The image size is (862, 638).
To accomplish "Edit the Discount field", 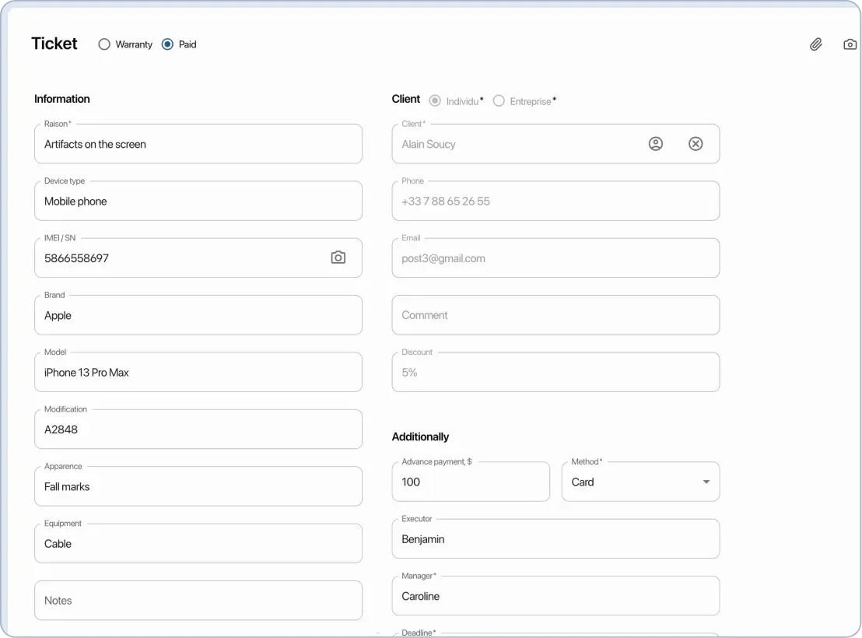I will [555, 372].
